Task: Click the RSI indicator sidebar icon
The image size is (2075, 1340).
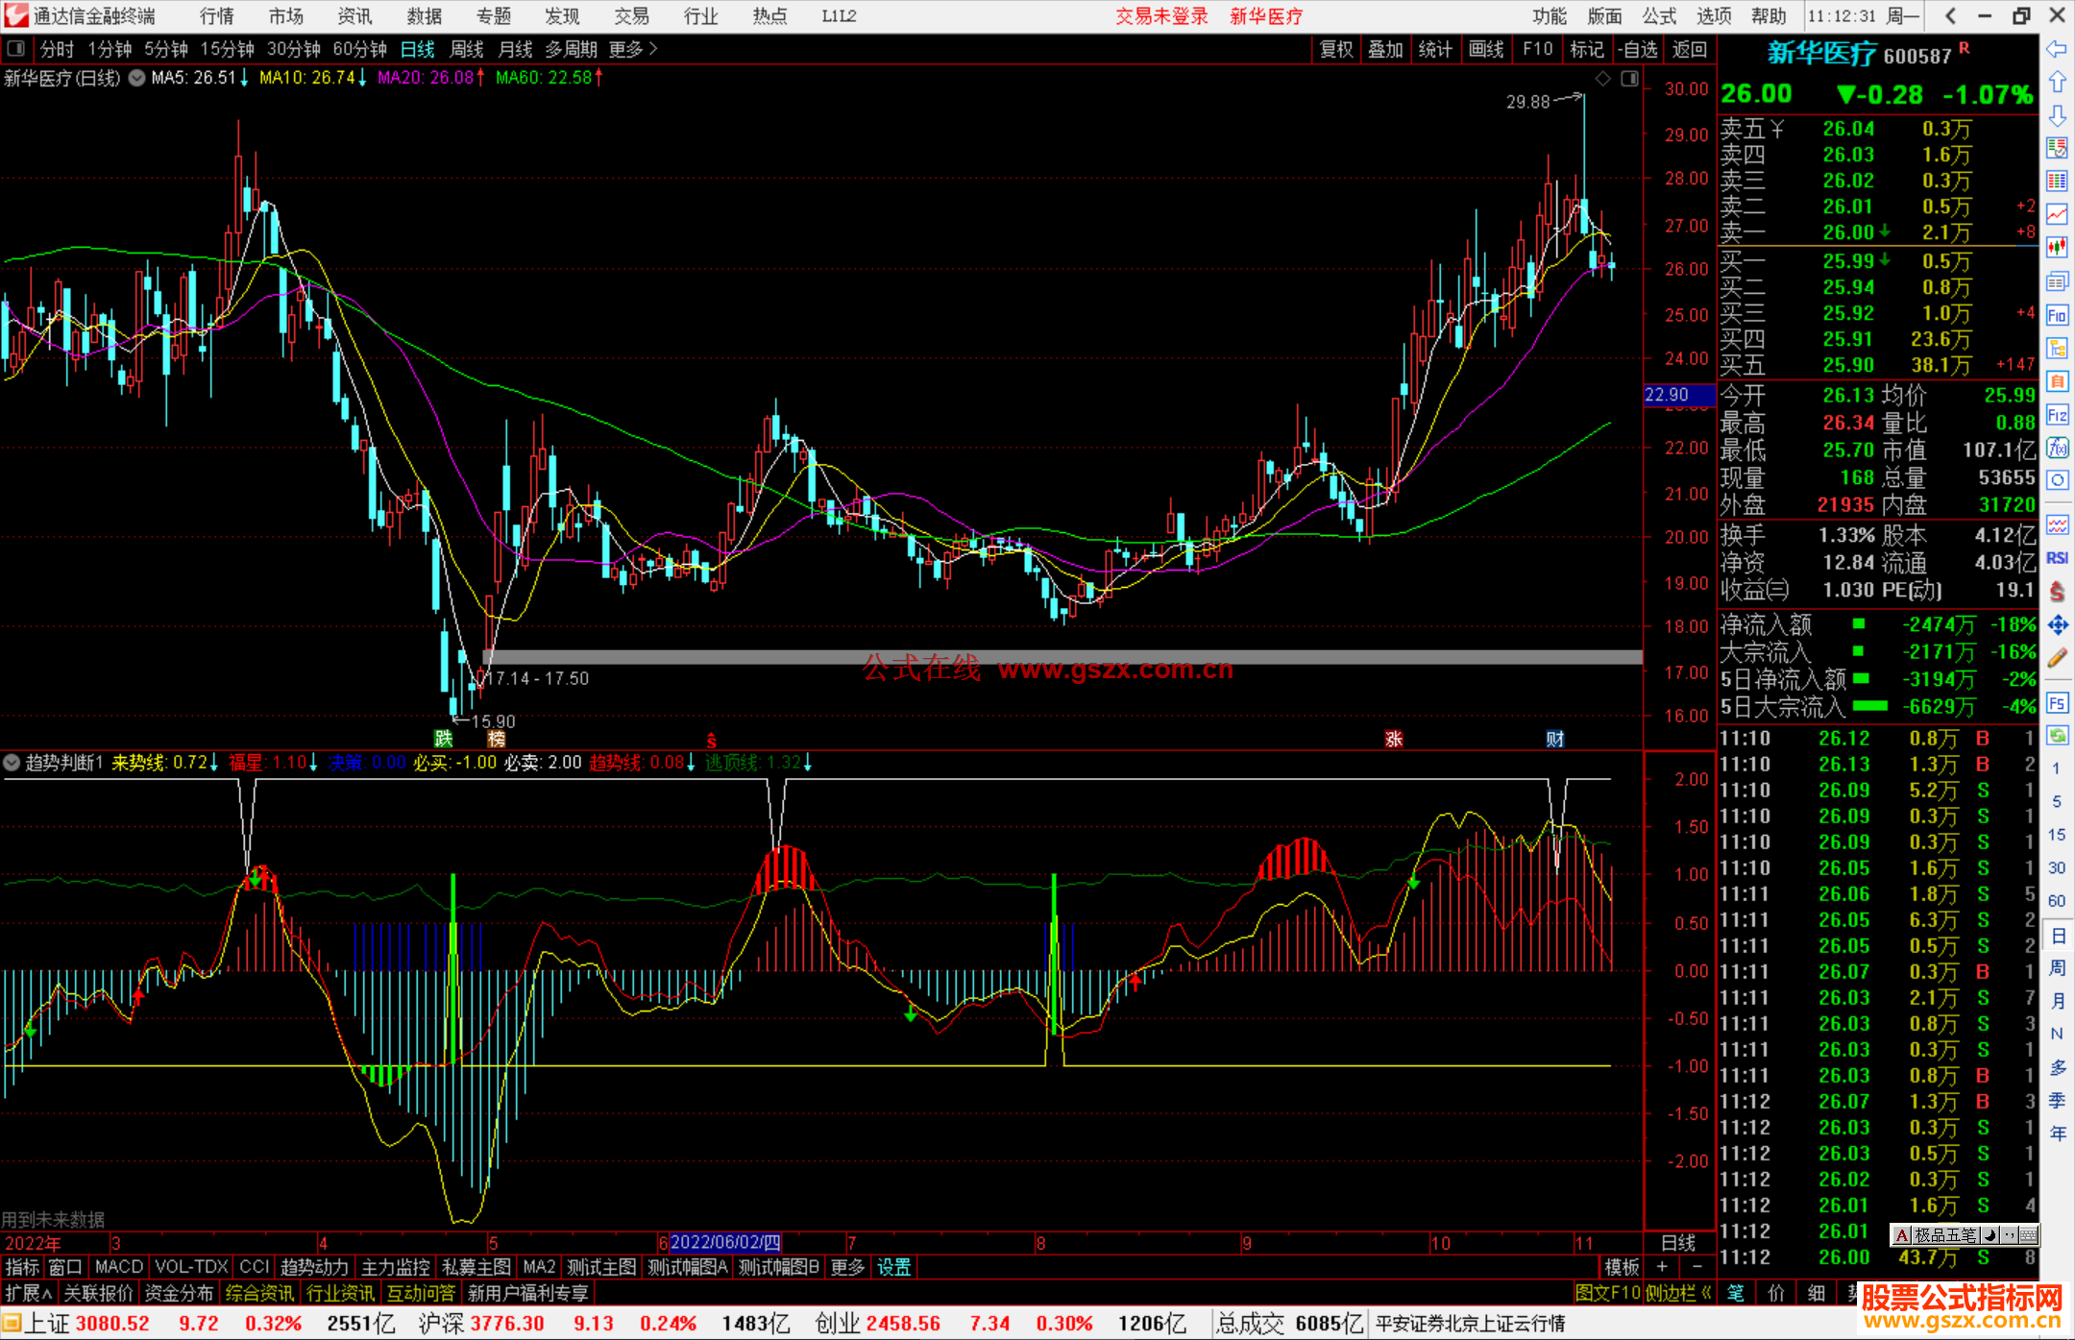Action: (x=2057, y=558)
